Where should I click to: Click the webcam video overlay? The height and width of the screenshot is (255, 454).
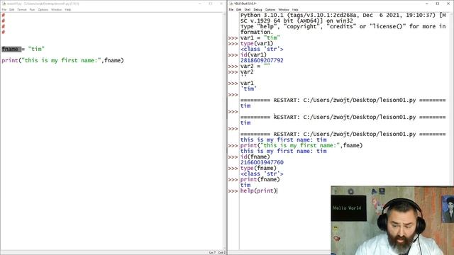(x=392, y=220)
